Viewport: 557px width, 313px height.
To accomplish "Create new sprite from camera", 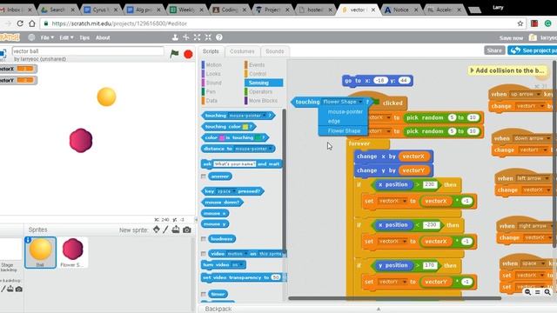I will point(187,230).
